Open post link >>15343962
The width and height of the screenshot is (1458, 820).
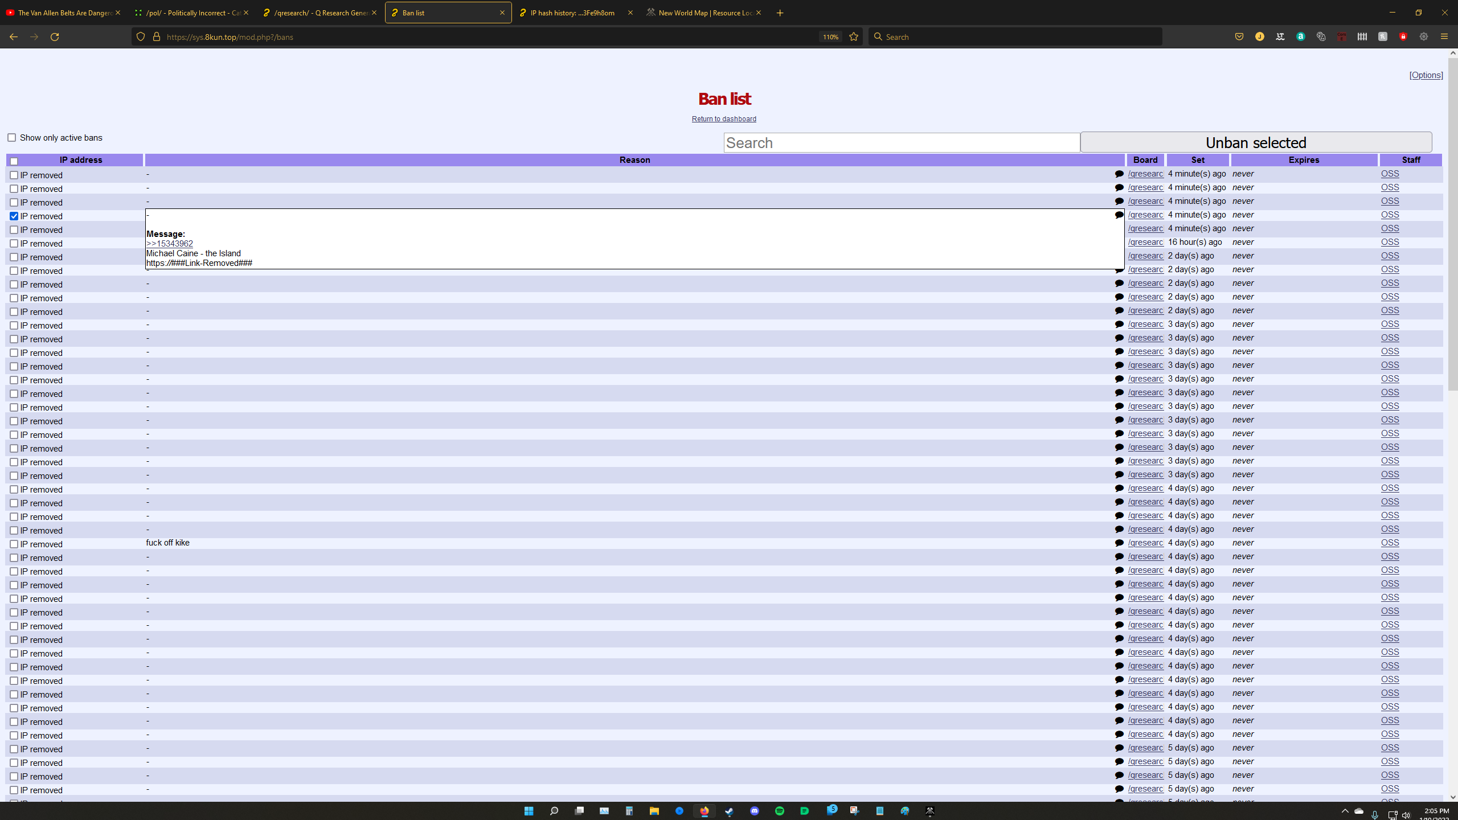[x=170, y=244]
